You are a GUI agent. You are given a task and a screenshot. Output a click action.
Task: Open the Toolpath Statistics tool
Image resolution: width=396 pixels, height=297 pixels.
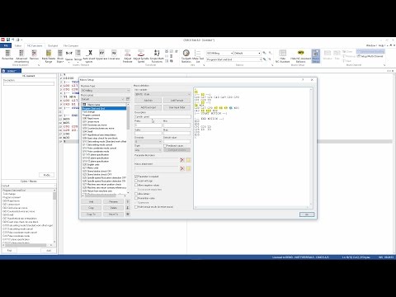(x=186, y=56)
